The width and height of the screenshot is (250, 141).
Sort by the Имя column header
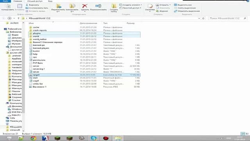click(x=31, y=23)
